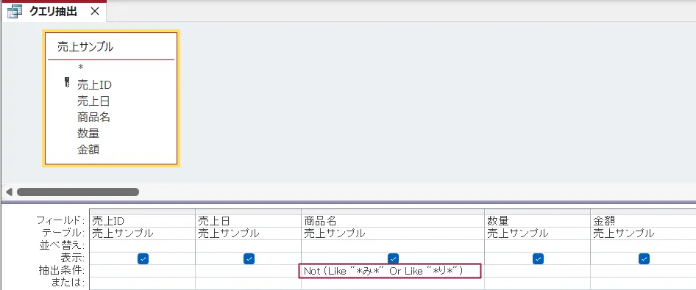
Task: Click the フィールド row label
Action: tap(60, 220)
